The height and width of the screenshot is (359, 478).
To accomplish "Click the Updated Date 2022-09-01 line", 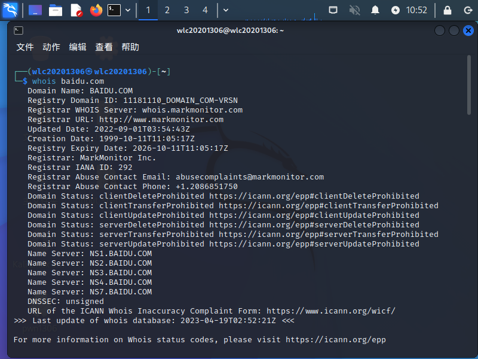I will click(109, 129).
